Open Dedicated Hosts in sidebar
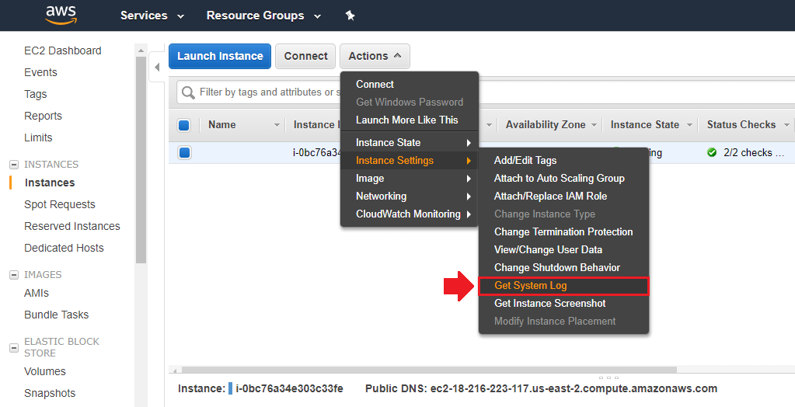Image resolution: width=795 pixels, height=407 pixels. (x=64, y=248)
